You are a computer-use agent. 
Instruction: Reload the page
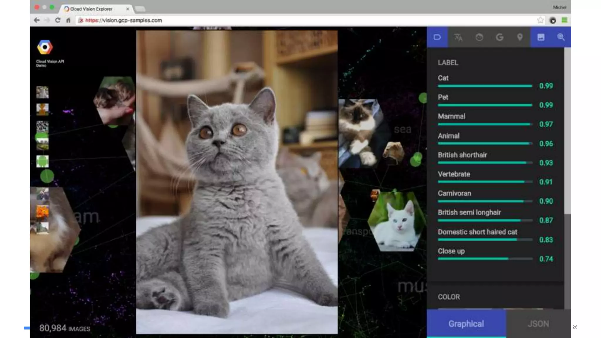click(x=58, y=20)
